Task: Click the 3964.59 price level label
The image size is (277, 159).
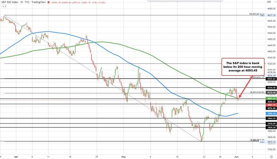Action: (x=271, y=118)
